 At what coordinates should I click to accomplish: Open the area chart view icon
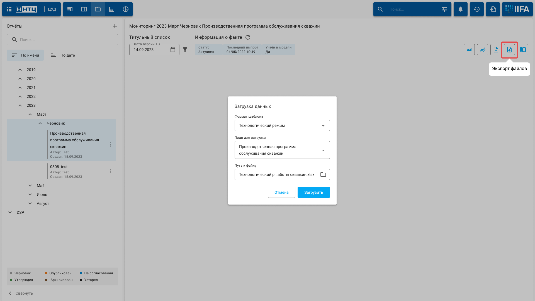469,50
